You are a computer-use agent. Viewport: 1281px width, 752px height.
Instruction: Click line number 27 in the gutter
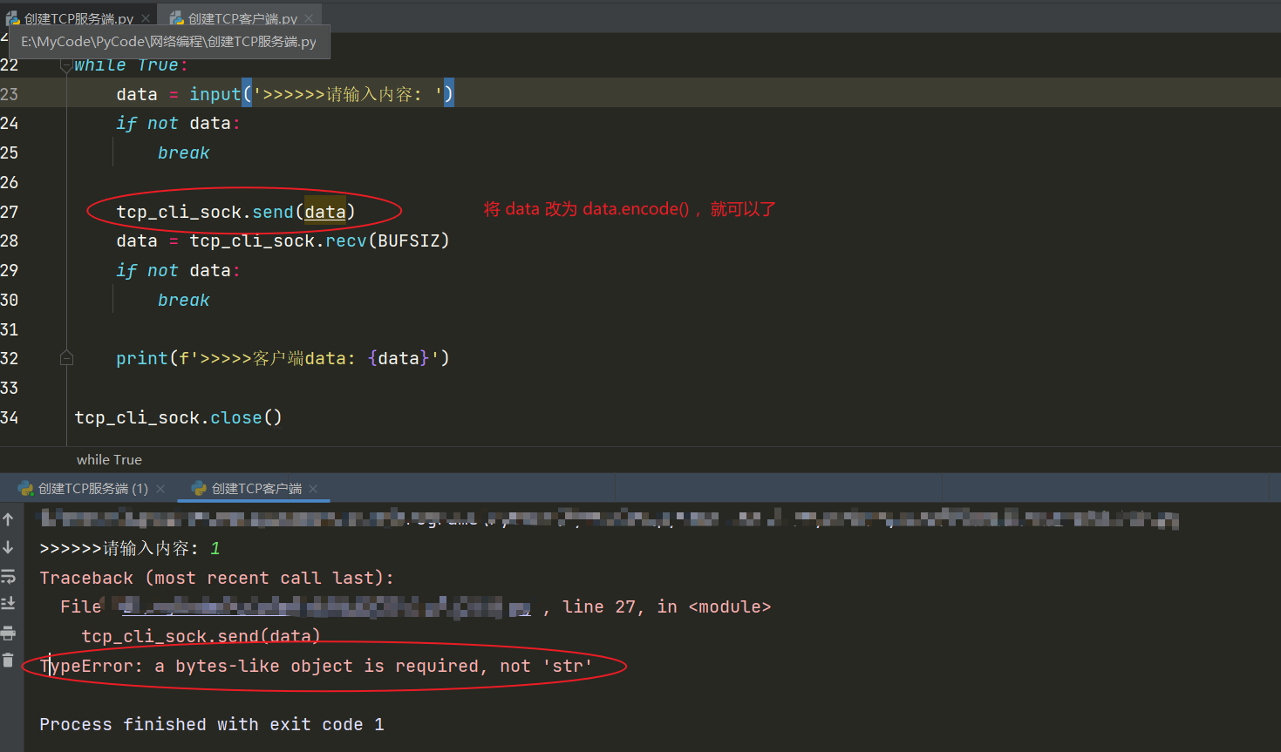(x=10, y=212)
